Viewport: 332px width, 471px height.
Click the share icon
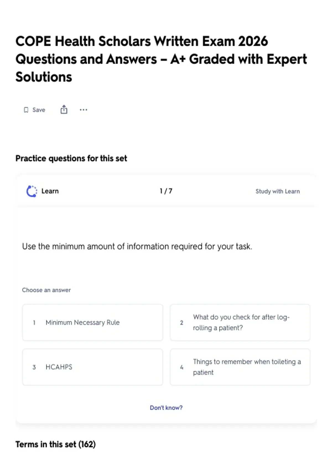tap(64, 110)
